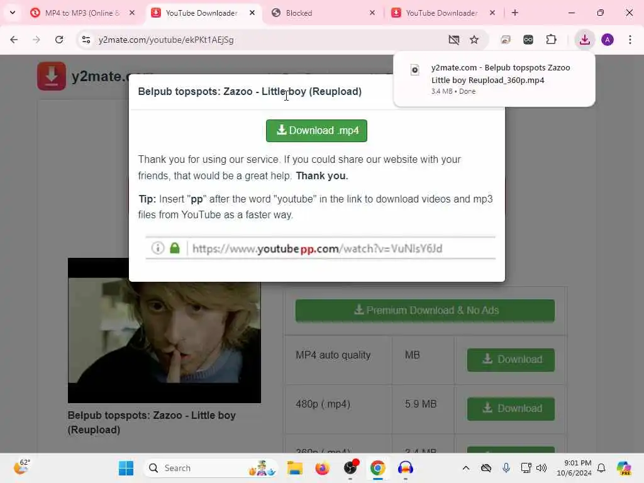Open Chrome three-dot menu
This screenshot has height=483, width=644.
[630, 40]
